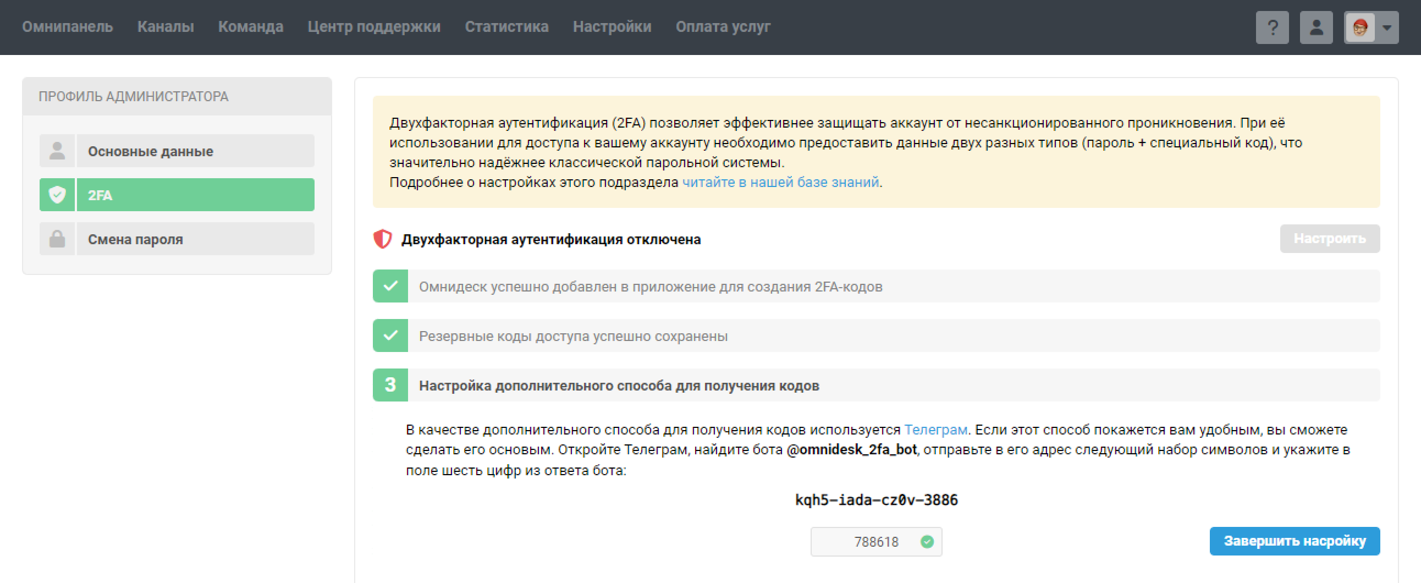Go to Настройки in the top bar
The height and width of the screenshot is (583, 1421).
click(612, 26)
